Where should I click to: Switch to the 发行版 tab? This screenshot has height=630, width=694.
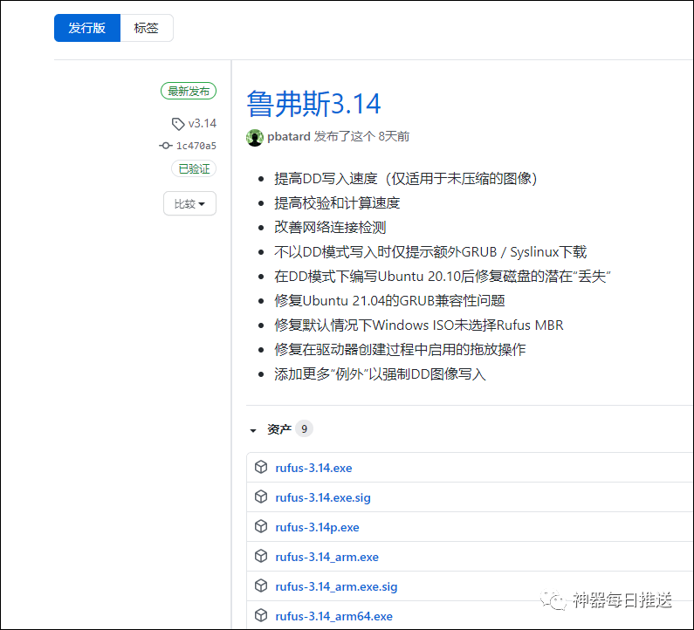click(x=87, y=28)
